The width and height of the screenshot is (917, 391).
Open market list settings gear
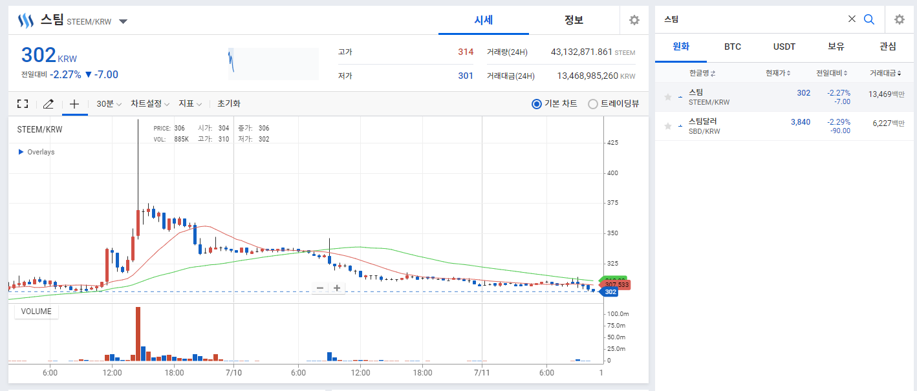pyautogui.click(x=900, y=19)
